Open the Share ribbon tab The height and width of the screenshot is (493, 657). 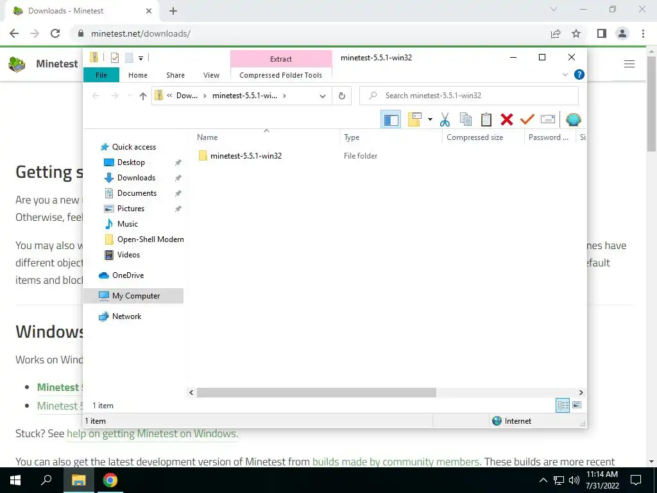(x=175, y=75)
